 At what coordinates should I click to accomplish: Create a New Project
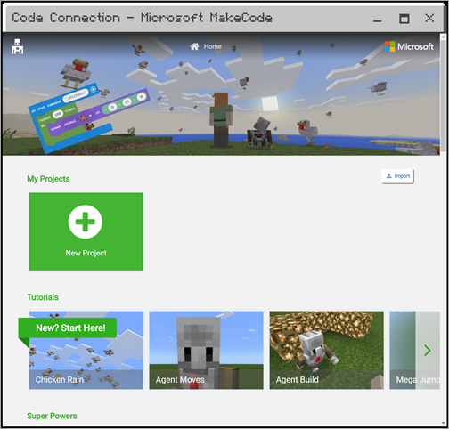click(x=86, y=231)
